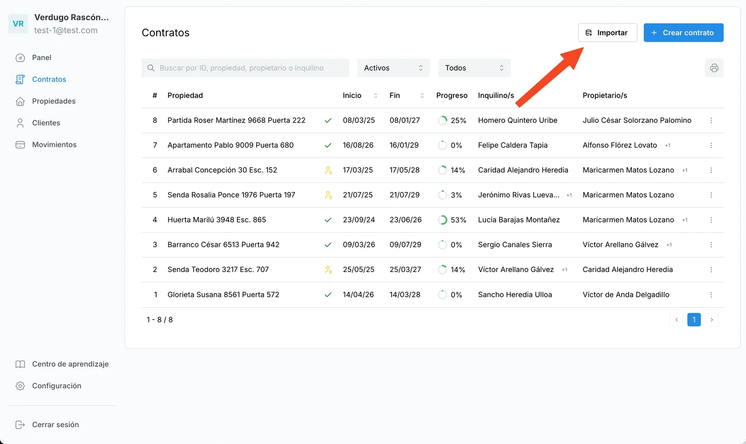
Task: Click progress circle showing 53%
Action: 442,220
